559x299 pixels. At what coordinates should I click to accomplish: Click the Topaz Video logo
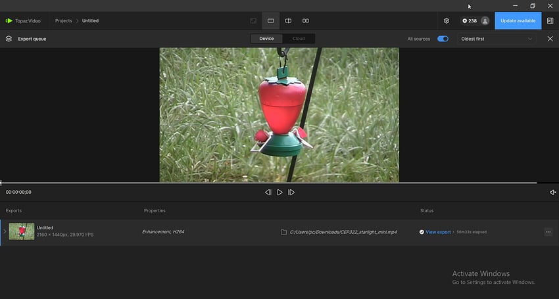(23, 20)
